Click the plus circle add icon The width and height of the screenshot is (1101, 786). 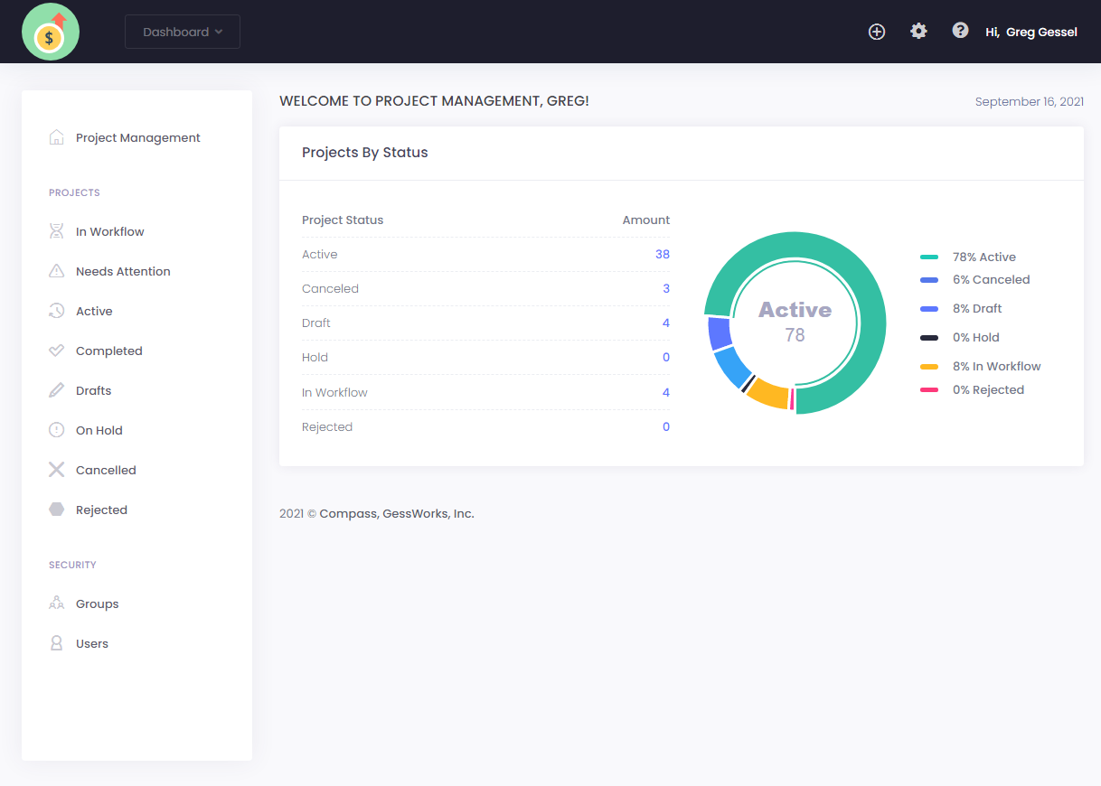point(877,32)
